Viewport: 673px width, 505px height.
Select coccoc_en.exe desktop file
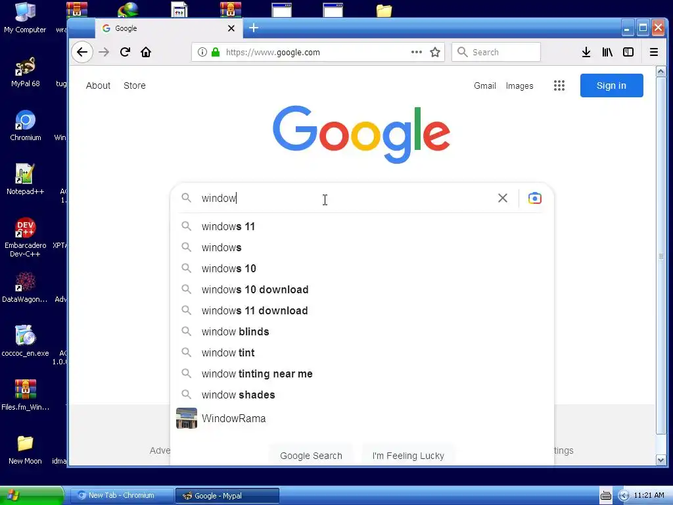click(25, 341)
